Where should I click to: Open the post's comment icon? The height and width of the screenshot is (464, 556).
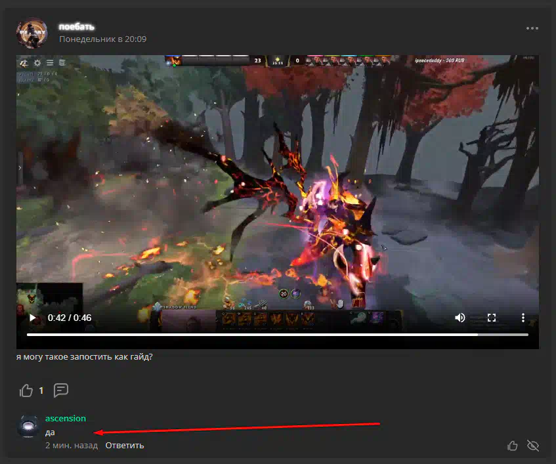point(61,390)
